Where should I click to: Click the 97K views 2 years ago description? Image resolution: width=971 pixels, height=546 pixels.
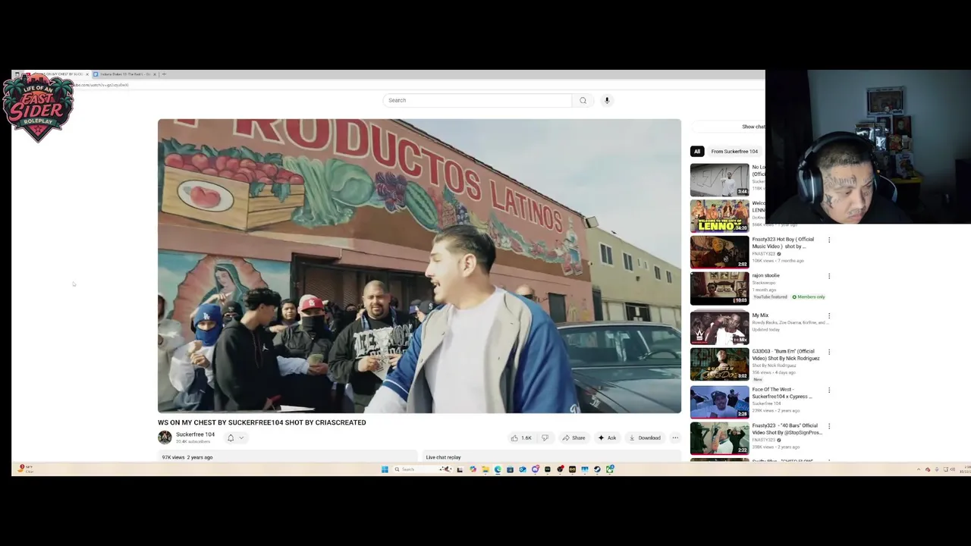(187, 457)
